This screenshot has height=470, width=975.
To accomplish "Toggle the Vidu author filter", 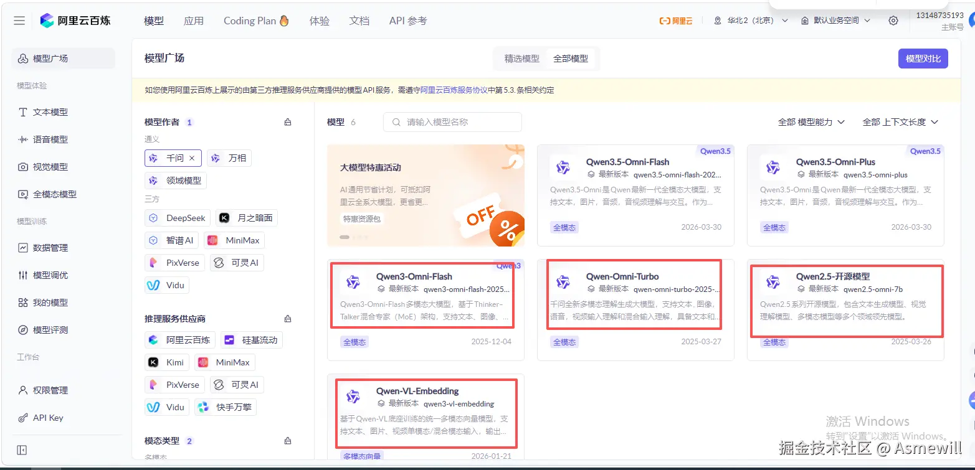I will pyautogui.click(x=166, y=285).
